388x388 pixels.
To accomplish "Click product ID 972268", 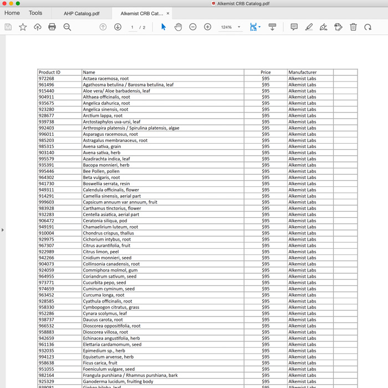I will point(46,79).
